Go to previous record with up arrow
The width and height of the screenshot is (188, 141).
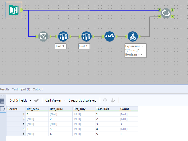105,100
